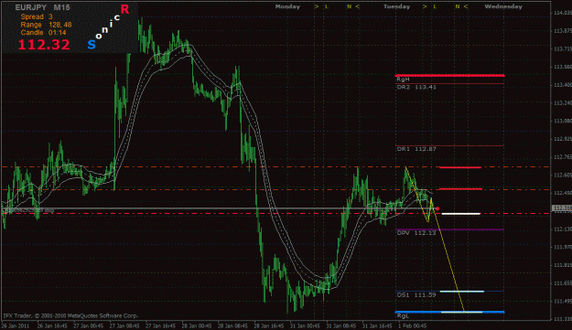
Task: Click the Candle 01:14 timer text
Action: point(43,32)
